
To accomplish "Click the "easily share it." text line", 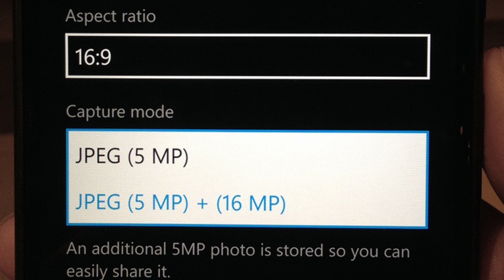I will [118, 271].
